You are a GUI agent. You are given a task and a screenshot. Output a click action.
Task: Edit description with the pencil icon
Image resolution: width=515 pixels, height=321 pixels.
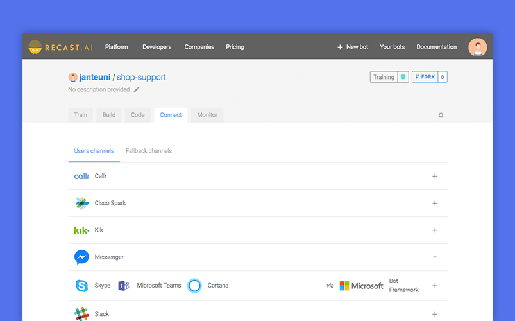tap(137, 89)
